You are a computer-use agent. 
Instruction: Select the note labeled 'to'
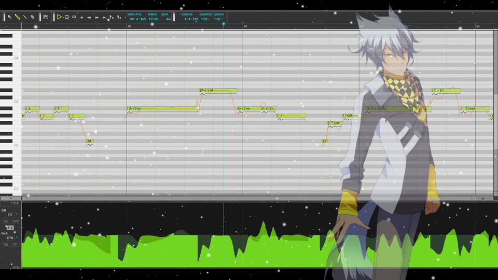(446, 90)
